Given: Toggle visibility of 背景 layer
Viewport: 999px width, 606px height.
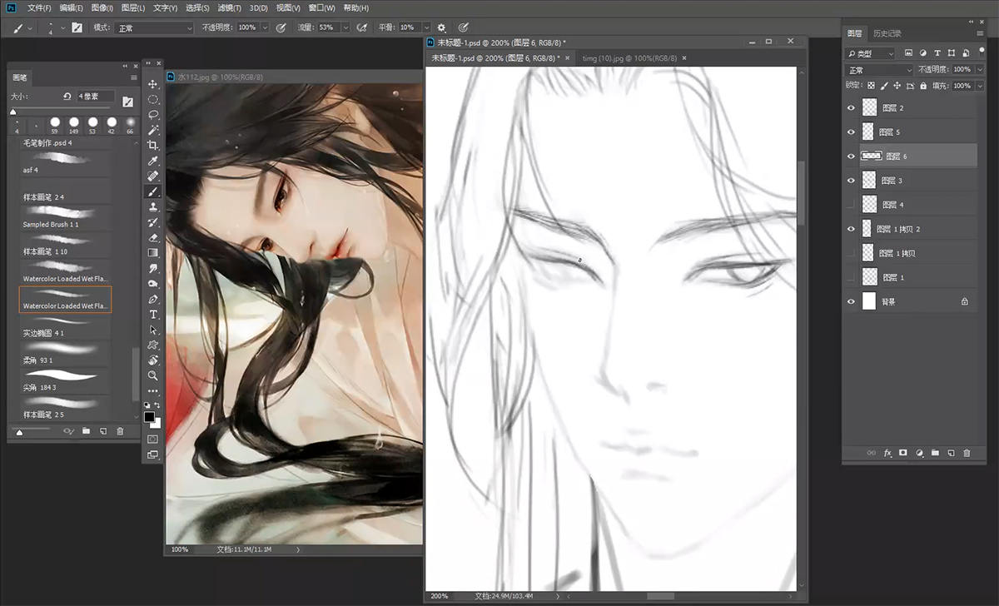Looking at the screenshot, I should 851,301.
